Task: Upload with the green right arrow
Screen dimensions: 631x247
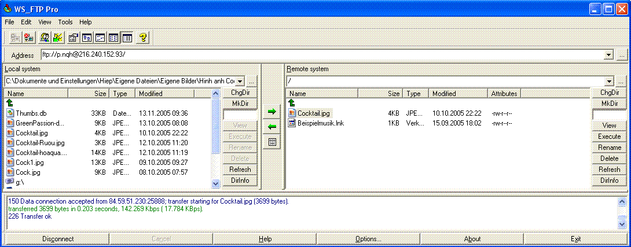Action: pyautogui.click(x=272, y=112)
